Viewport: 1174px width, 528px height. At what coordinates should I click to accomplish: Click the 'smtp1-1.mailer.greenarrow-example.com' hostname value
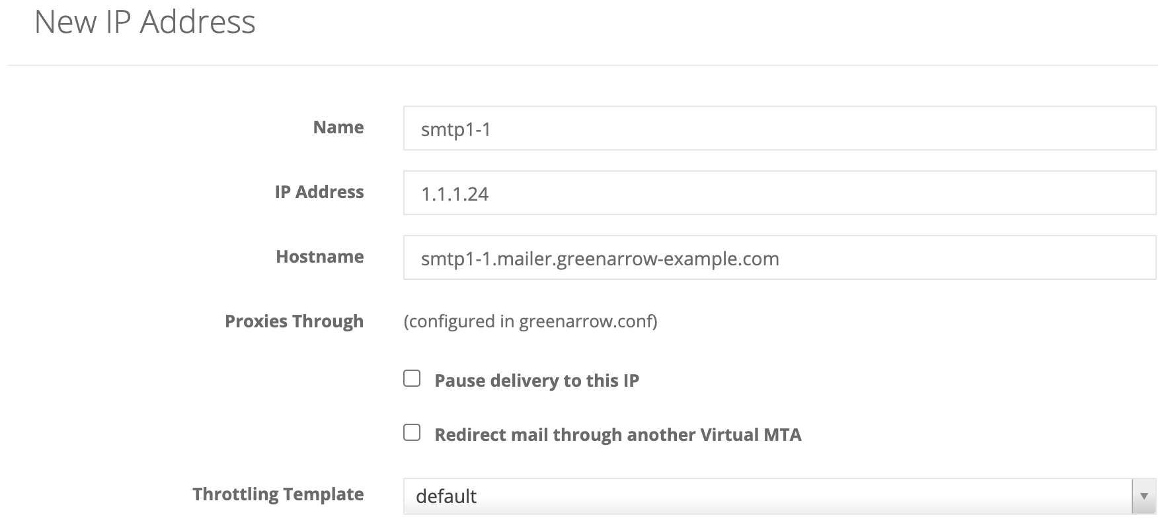pos(600,258)
